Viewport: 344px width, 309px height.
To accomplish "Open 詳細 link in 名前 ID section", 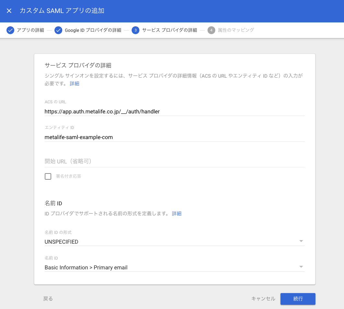I will point(177,213).
